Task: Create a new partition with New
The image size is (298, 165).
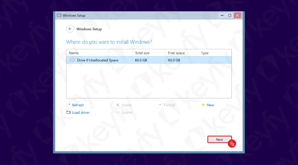Action: [x=210, y=105]
